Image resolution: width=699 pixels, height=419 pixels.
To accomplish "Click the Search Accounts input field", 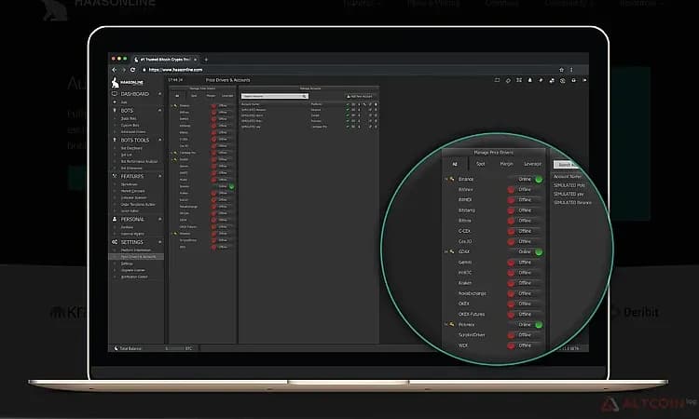I will click(x=275, y=96).
